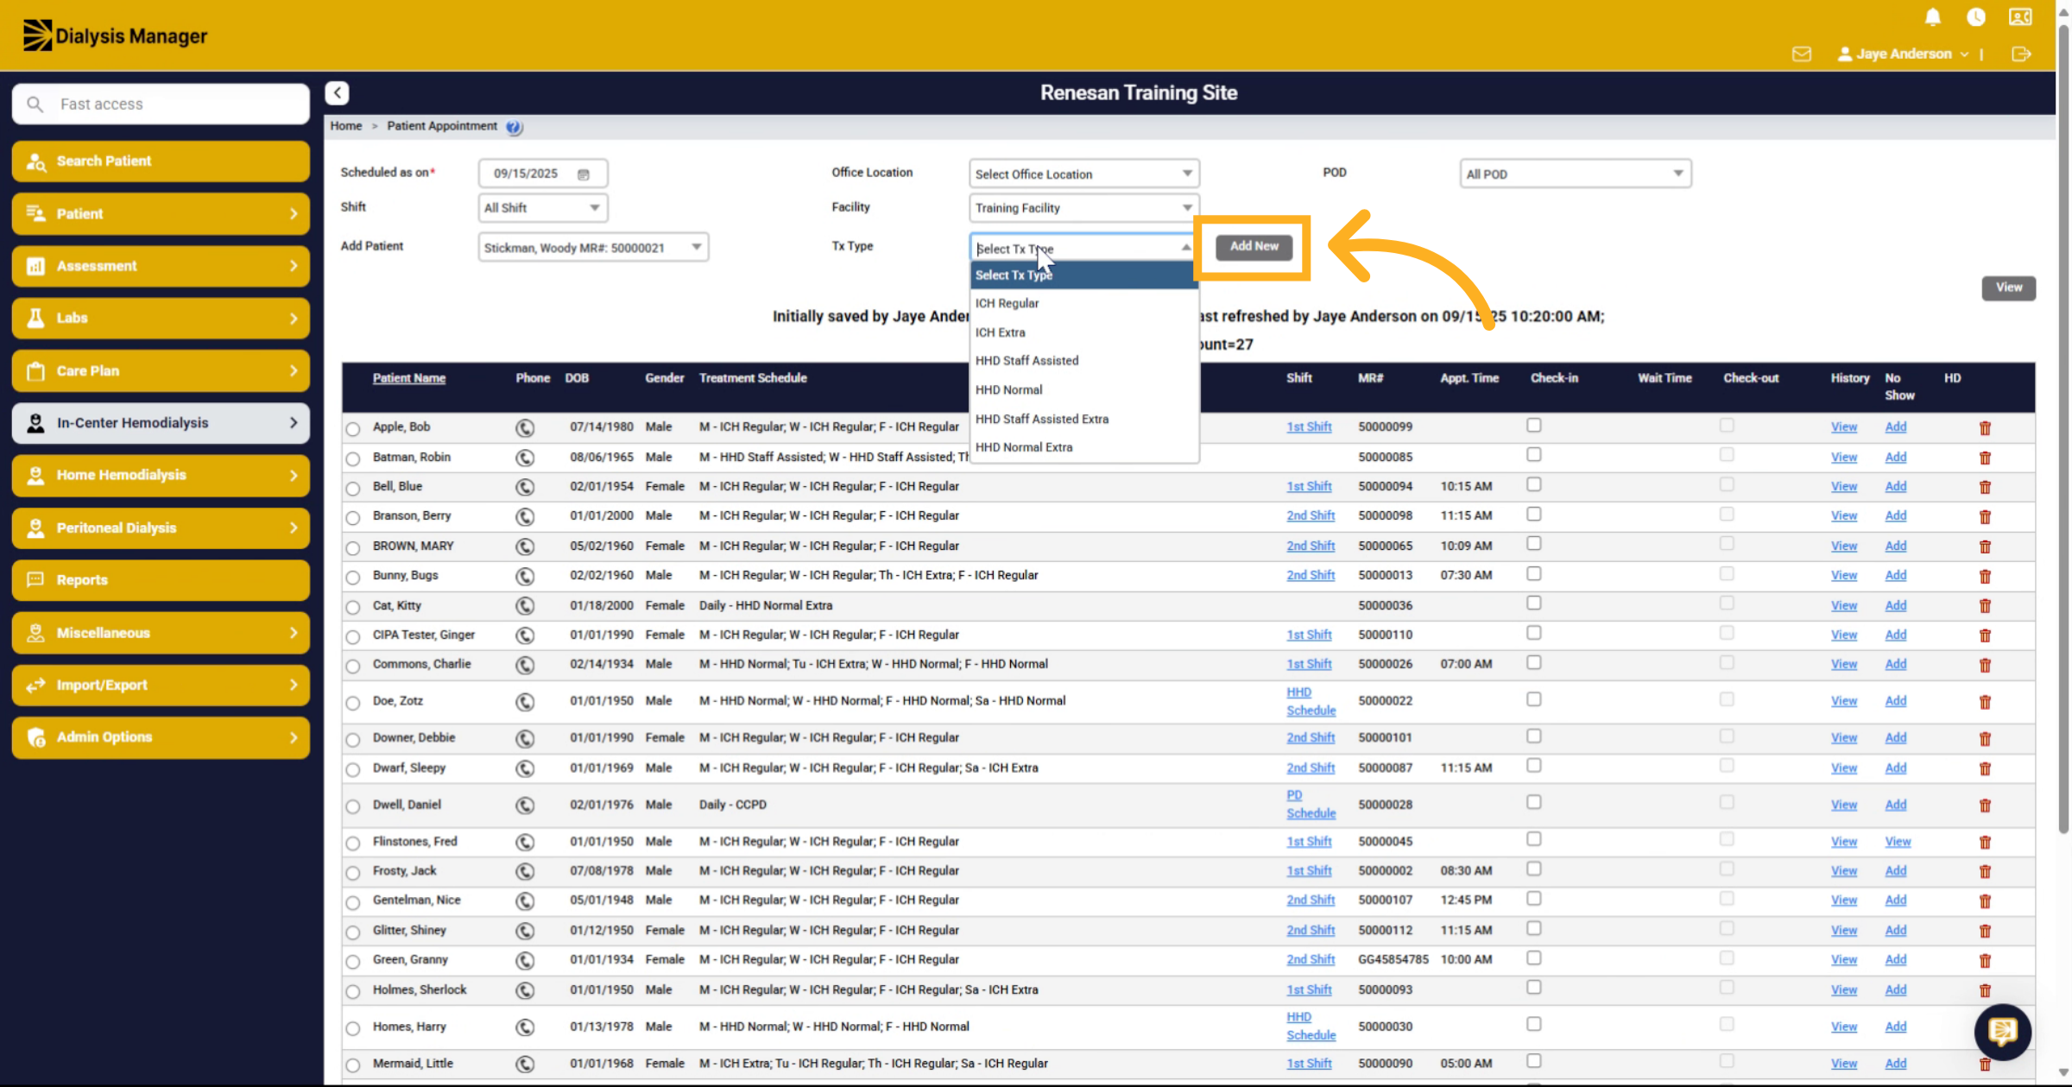Screen dimensions: 2072x1087
Task: Open the chat support bubble icon
Action: pos(2003,1032)
